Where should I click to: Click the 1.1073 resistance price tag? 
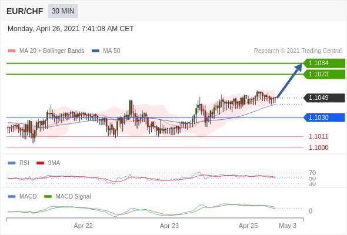324,74
